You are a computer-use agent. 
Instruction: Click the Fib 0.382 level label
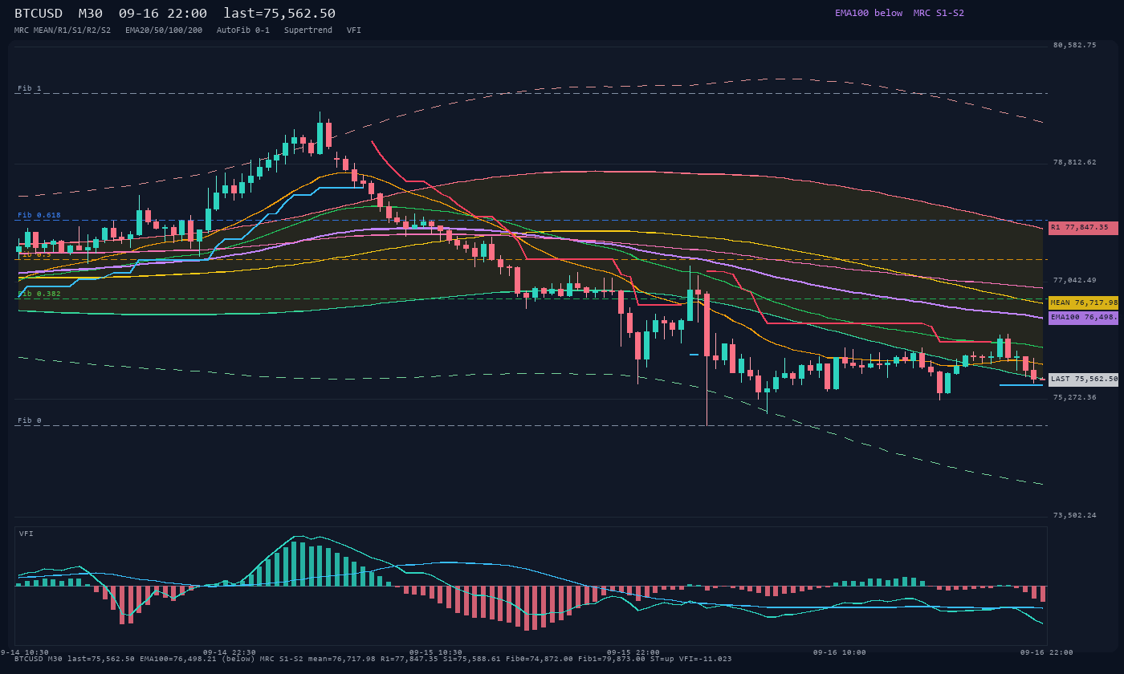tap(39, 294)
